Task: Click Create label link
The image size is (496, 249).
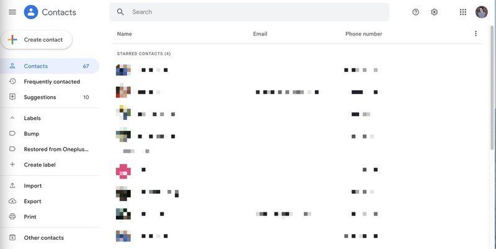Action: click(x=40, y=165)
